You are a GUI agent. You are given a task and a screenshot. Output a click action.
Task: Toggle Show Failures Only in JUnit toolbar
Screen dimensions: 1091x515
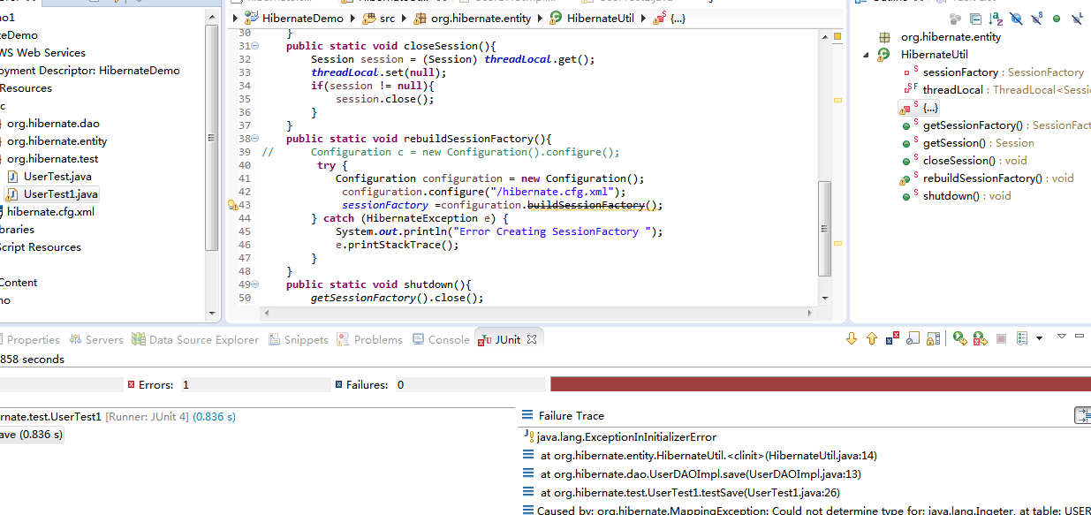point(892,338)
